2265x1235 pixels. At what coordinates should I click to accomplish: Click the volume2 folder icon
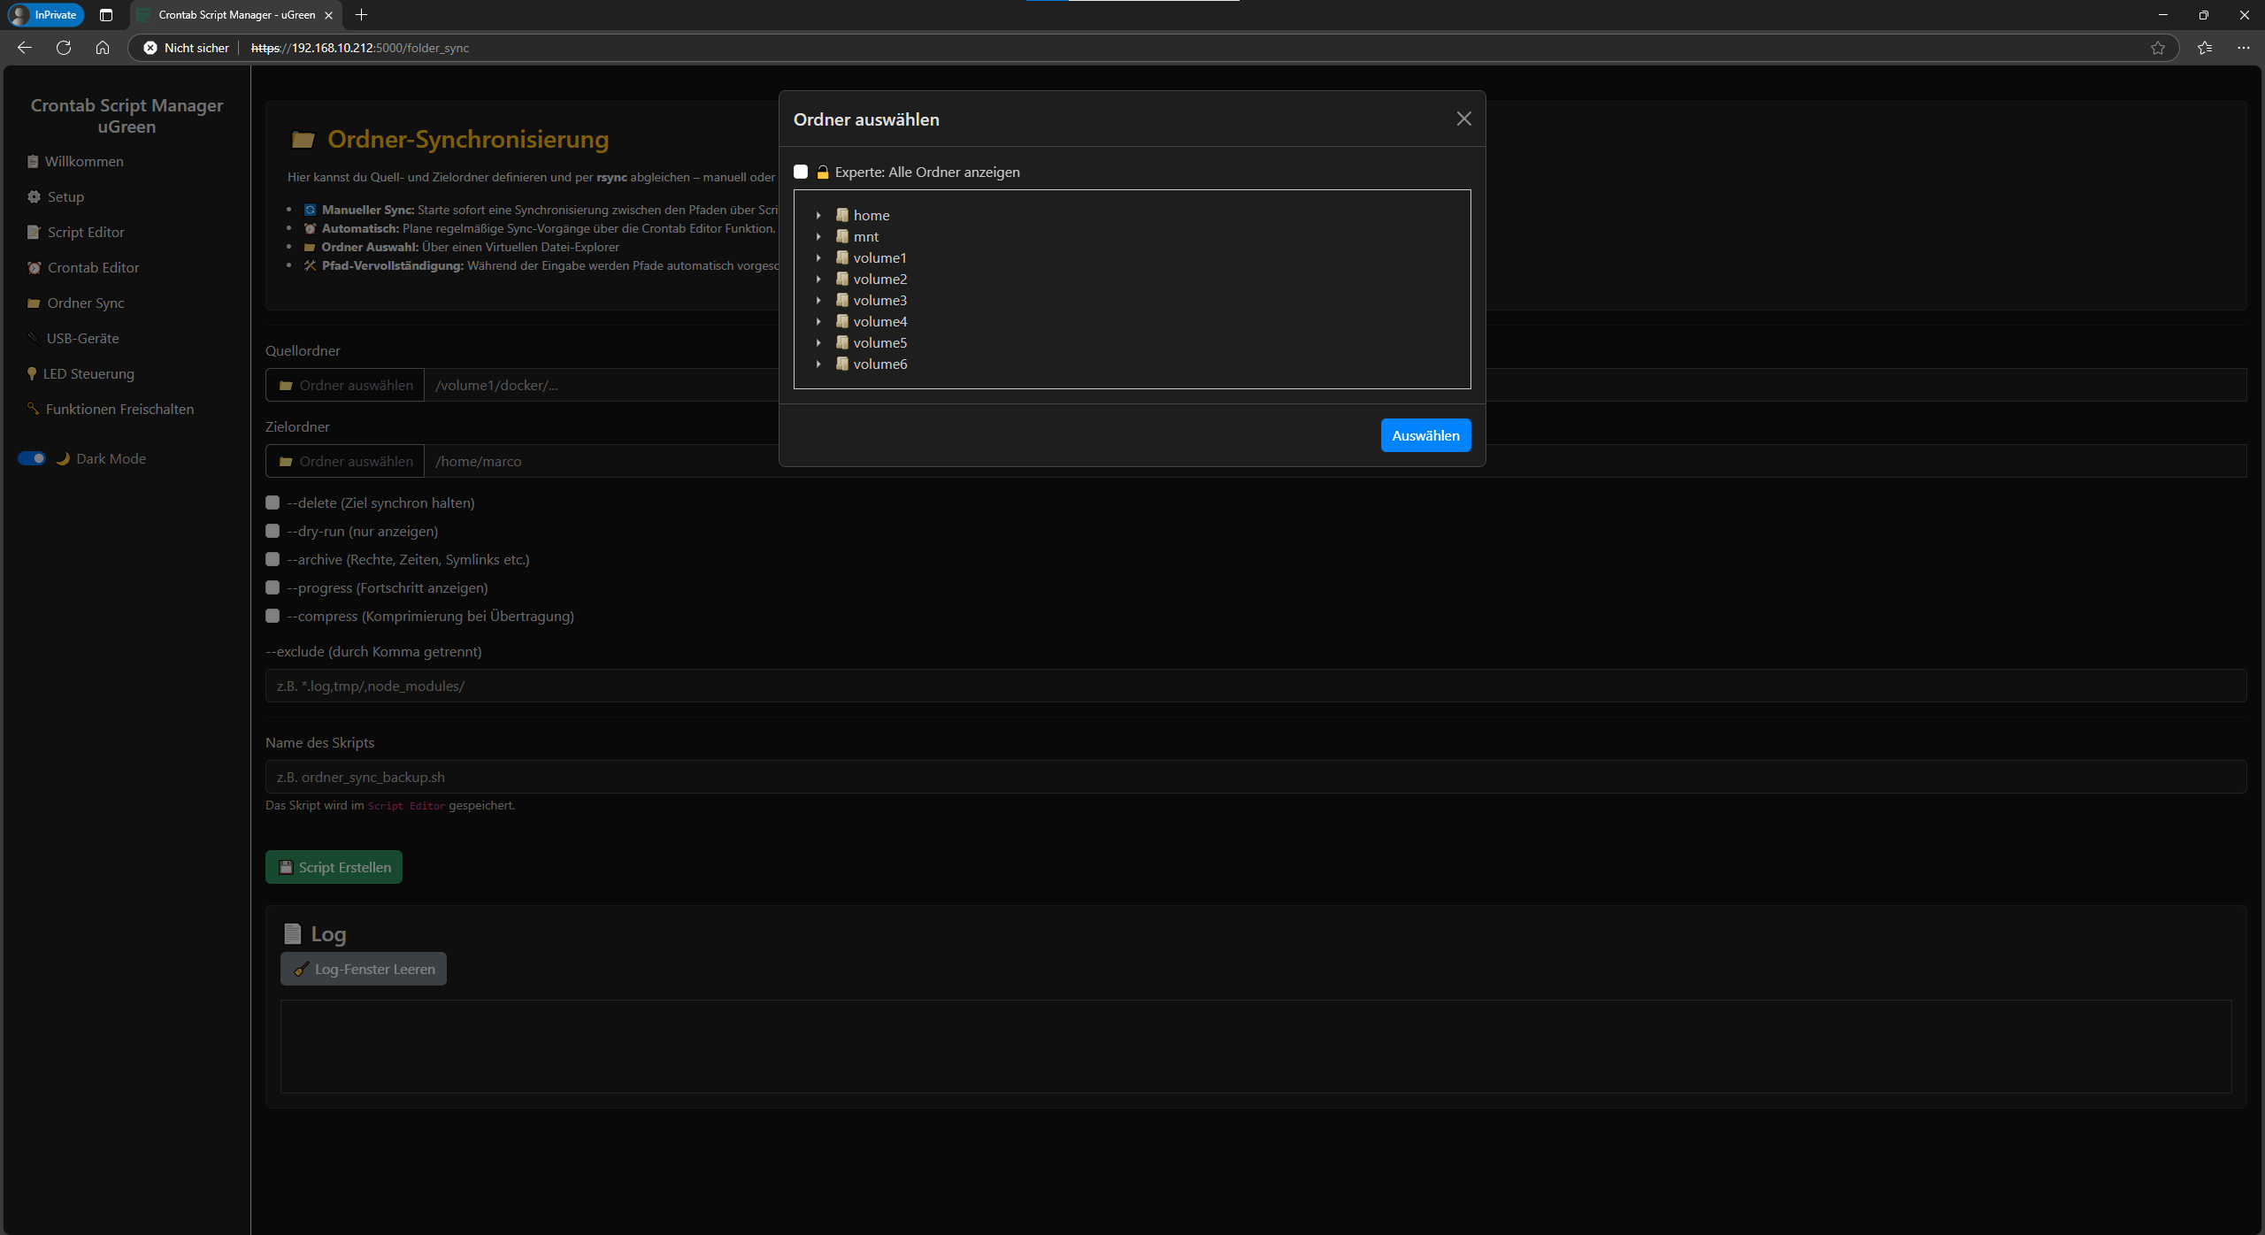click(x=842, y=279)
